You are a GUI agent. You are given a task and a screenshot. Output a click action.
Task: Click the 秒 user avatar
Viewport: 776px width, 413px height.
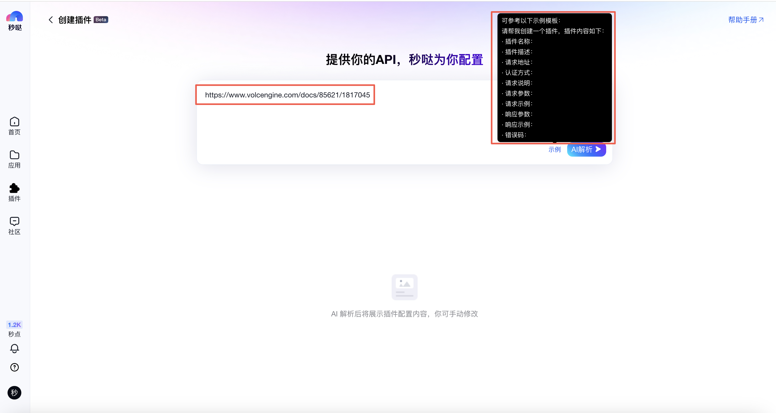pos(15,392)
